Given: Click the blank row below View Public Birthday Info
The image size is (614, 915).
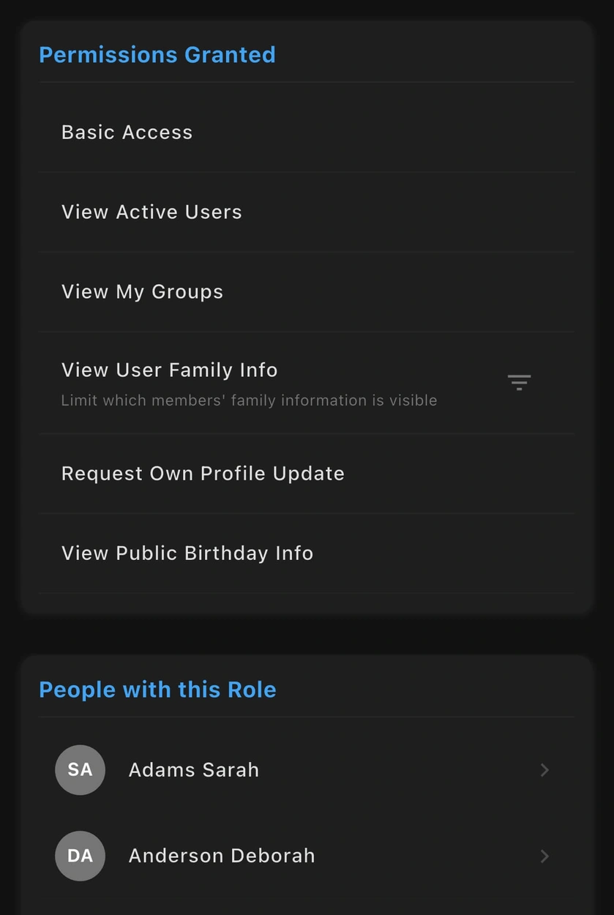Looking at the screenshot, I should tap(306, 603).
